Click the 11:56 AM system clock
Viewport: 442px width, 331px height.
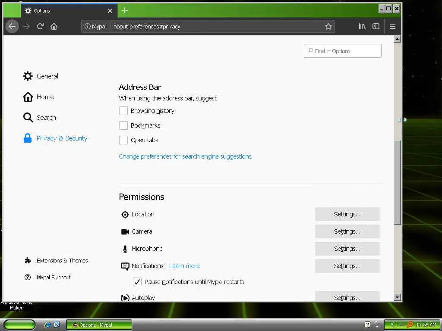[x=426, y=325]
